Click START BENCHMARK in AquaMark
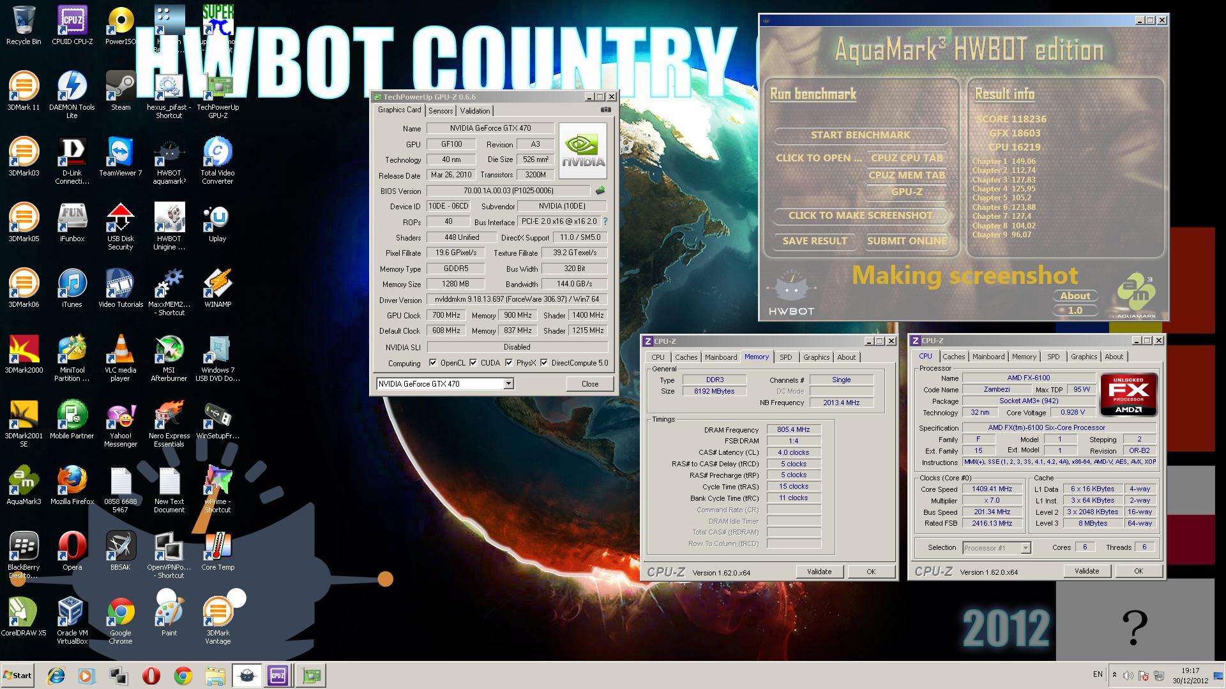The image size is (1226, 689). [x=860, y=135]
